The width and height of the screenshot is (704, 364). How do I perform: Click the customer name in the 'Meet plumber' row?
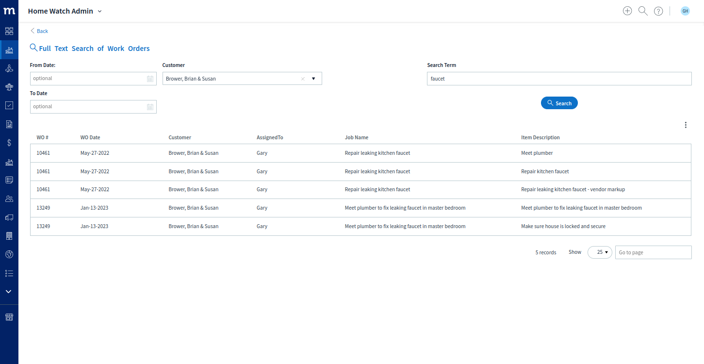(x=194, y=153)
